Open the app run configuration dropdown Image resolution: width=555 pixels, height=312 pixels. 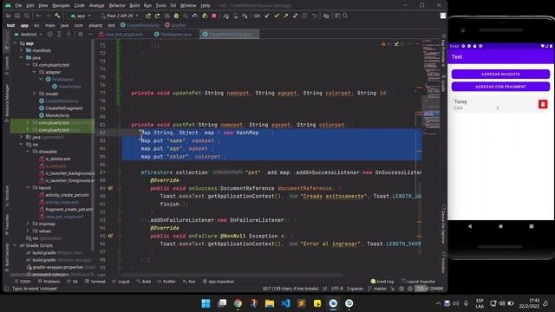point(81,16)
